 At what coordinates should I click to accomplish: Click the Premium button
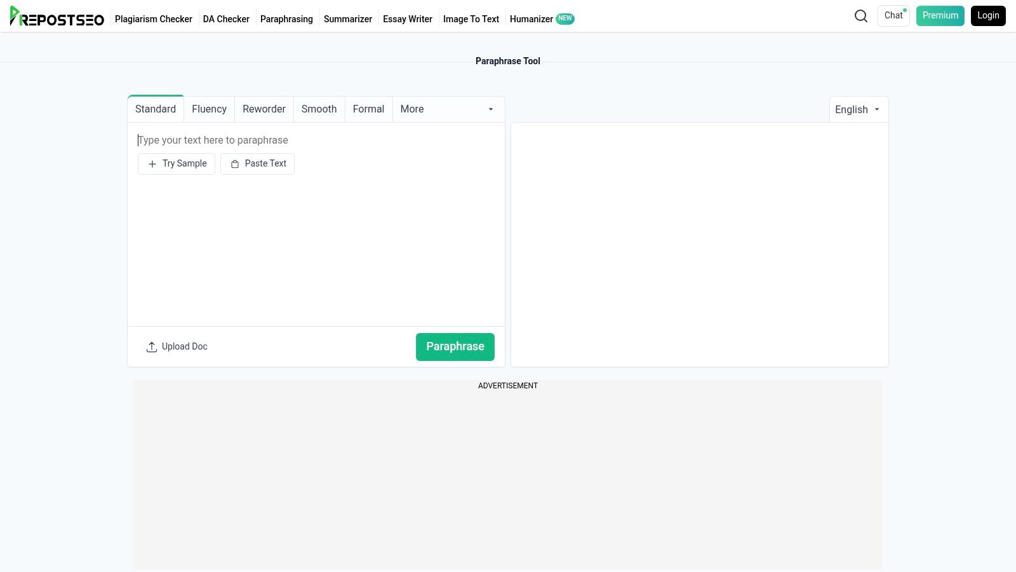coord(940,16)
